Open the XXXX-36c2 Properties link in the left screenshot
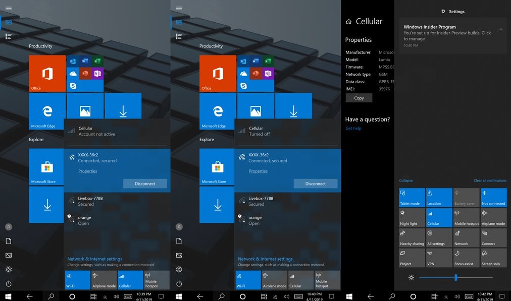The image size is (511, 301). pyautogui.click(x=88, y=171)
